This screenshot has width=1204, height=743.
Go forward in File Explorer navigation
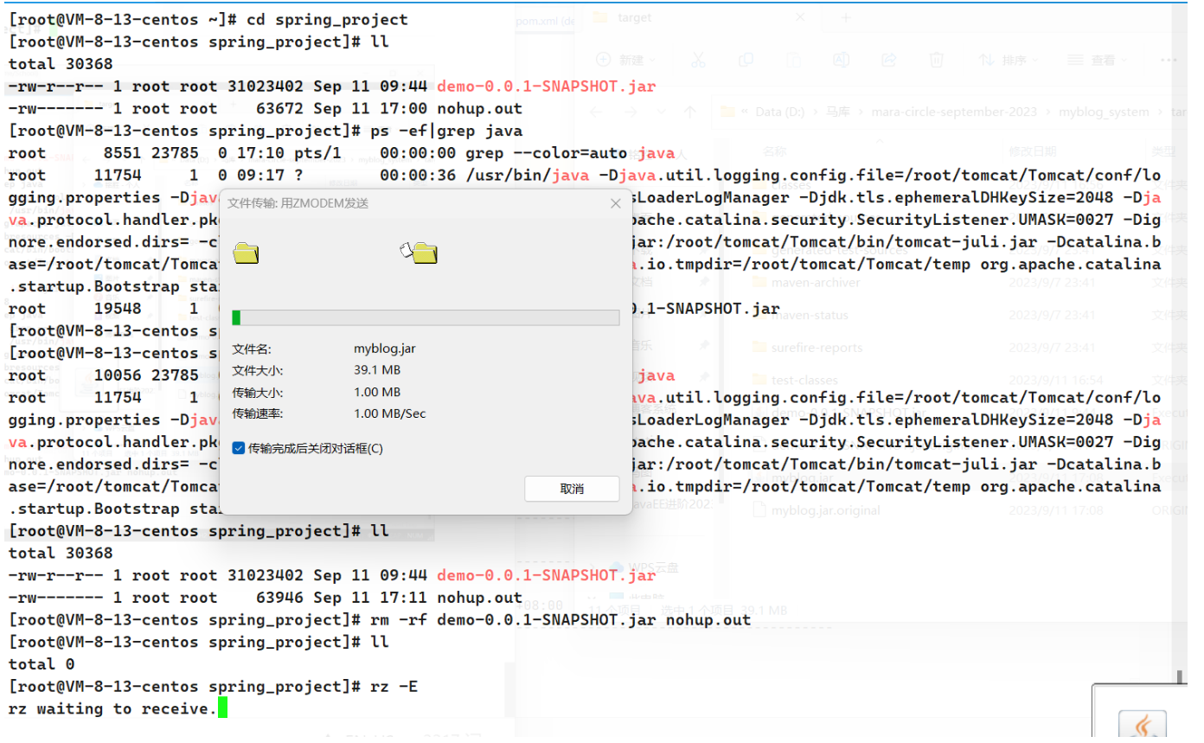point(629,112)
